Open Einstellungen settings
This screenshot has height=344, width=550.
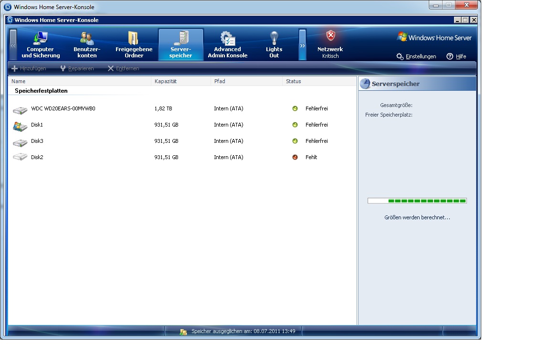pyautogui.click(x=416, y=56)
